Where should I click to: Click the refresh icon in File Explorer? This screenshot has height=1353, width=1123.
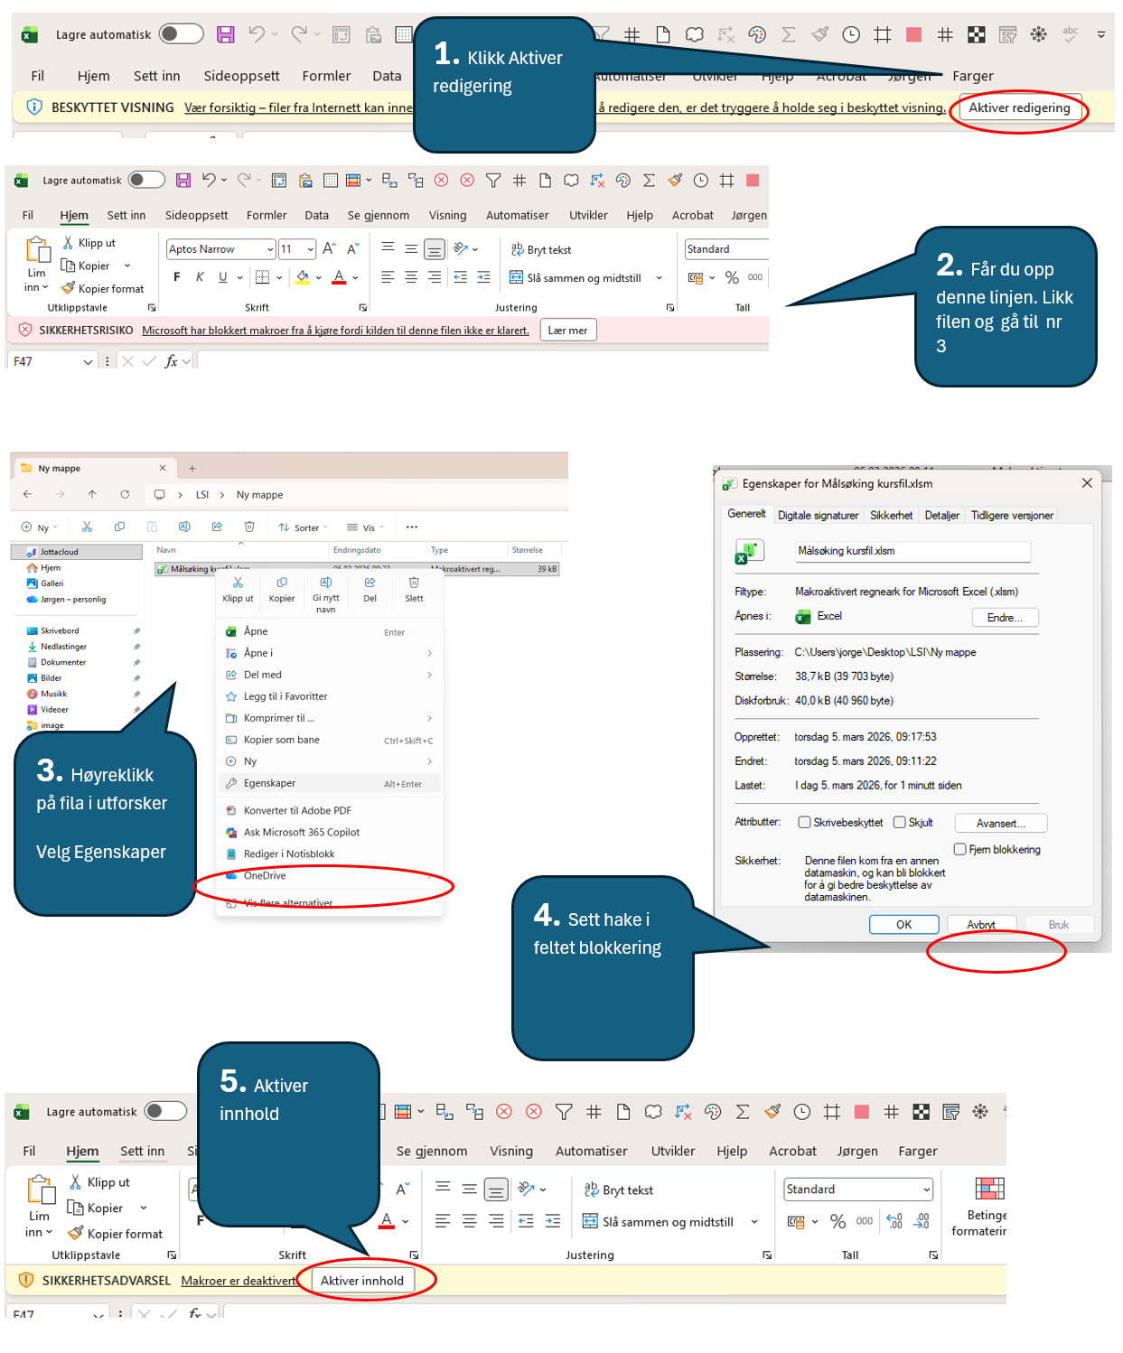point(125,494)
